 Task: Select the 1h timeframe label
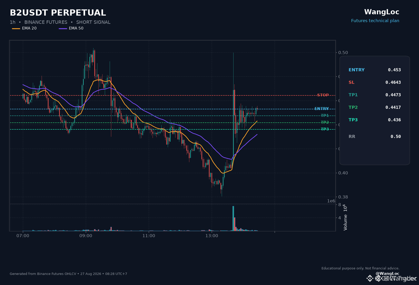(x=13, y=22)
